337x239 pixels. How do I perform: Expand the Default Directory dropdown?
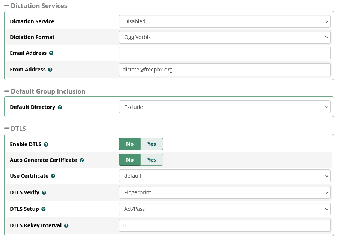point(224,107)
